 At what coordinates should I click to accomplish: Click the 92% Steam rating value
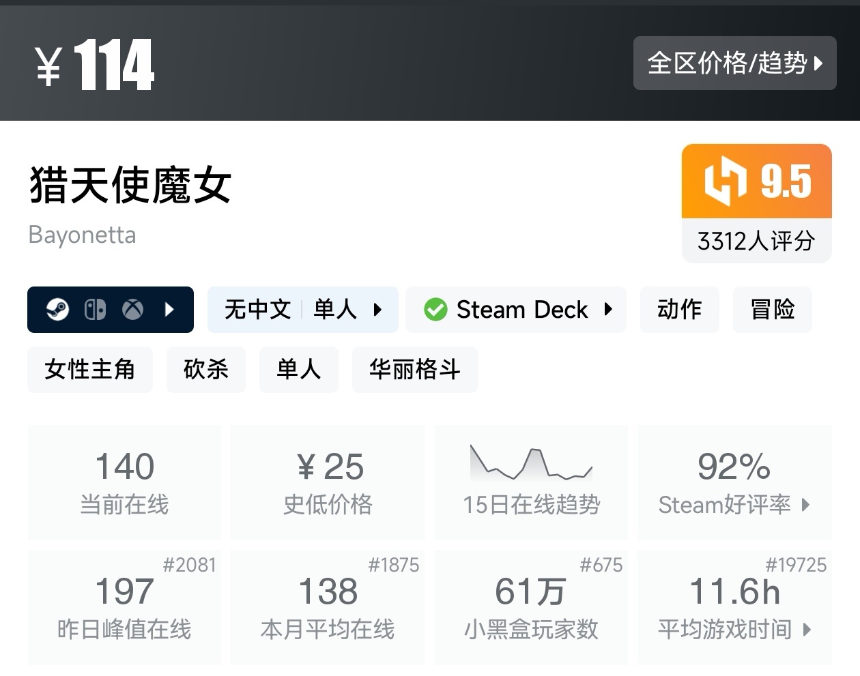[x=734, y=467]
